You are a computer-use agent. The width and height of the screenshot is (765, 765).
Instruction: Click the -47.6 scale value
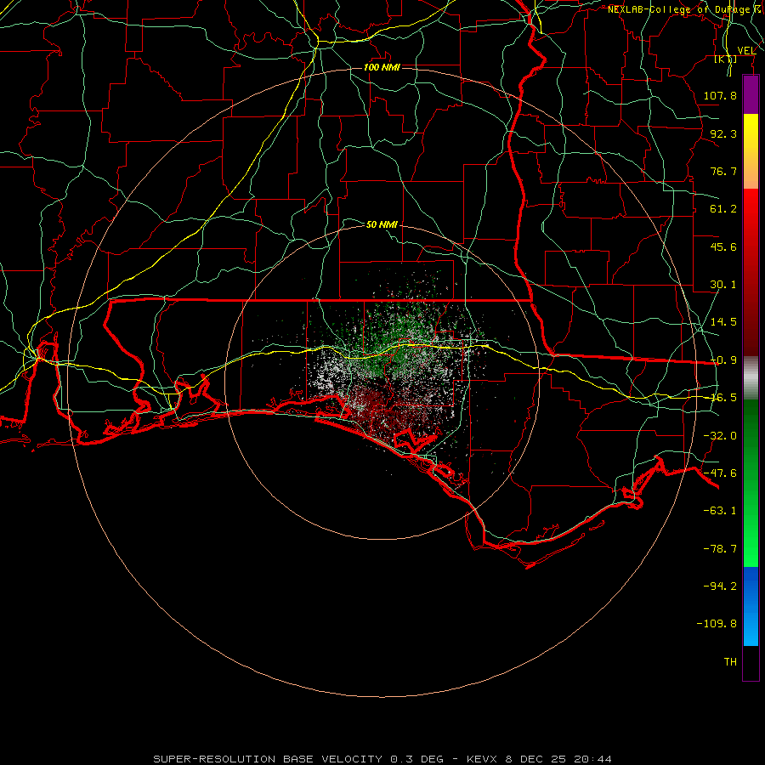coord(720,473)
